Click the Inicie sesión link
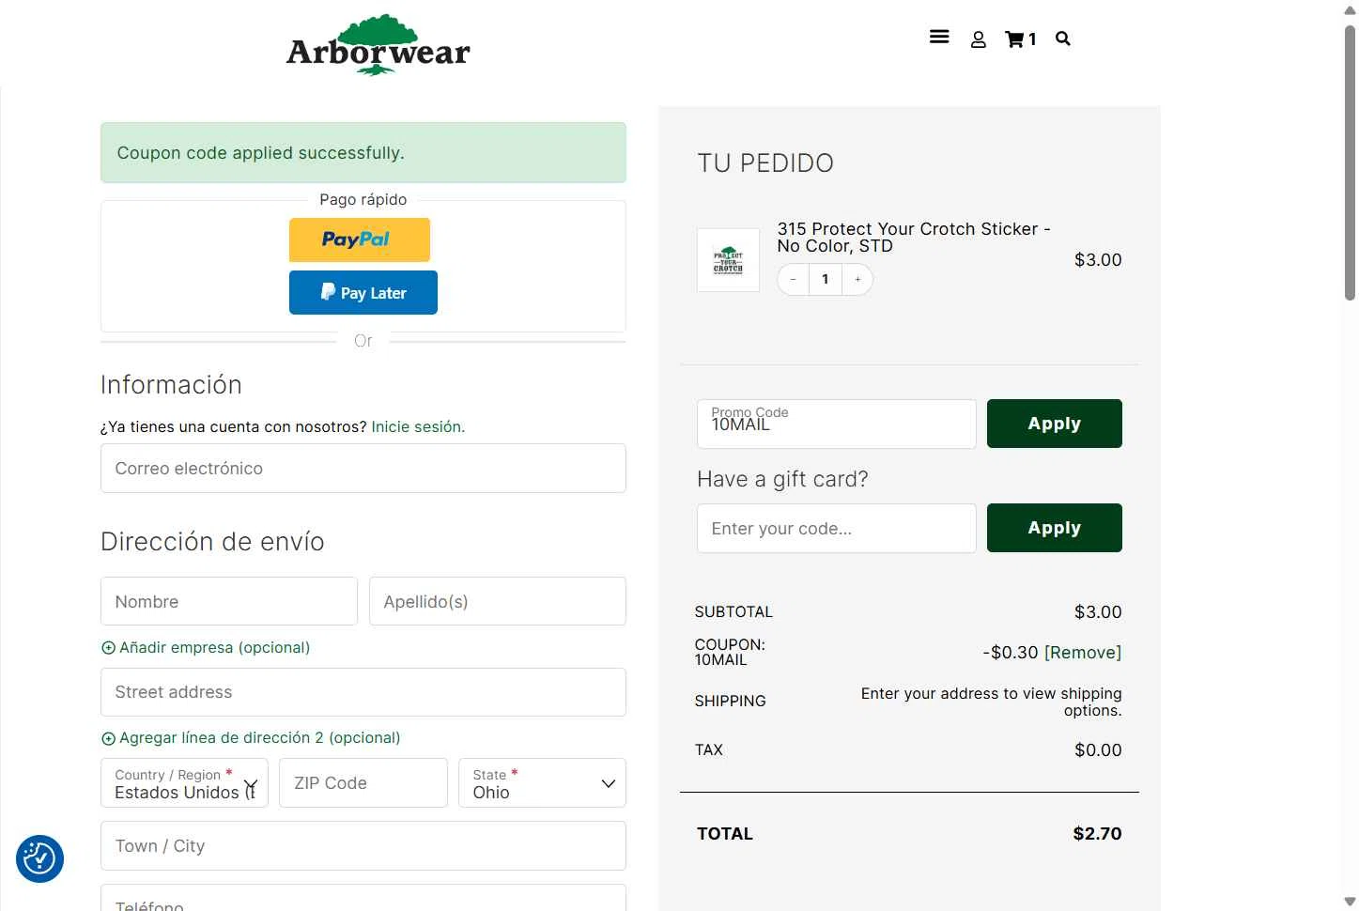The width and height of the screenshot is (1359, 911). click(x=418, y=426)
